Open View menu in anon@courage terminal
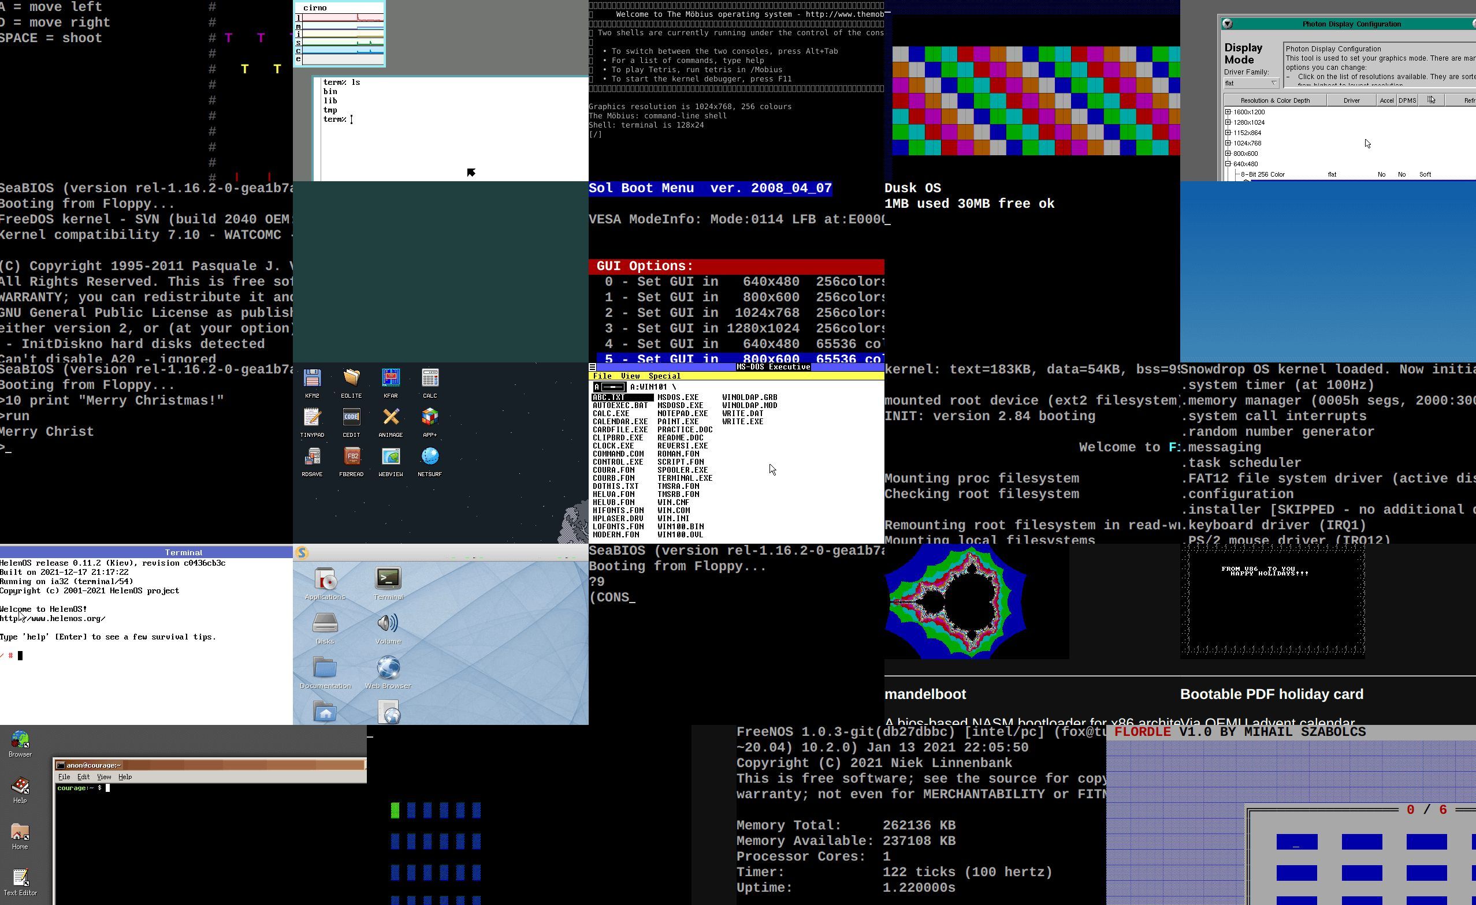This screenshot has width=1476, height=905. click(x=104, y=777)
